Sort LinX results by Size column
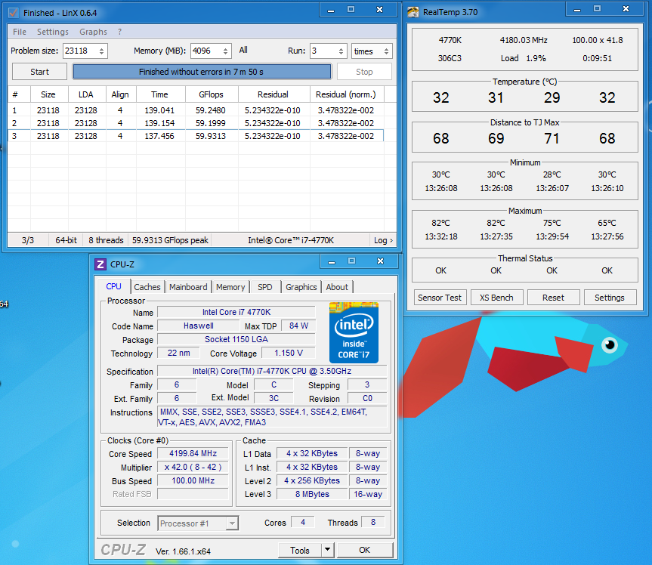Screen dimensions: 652x565 49,94
